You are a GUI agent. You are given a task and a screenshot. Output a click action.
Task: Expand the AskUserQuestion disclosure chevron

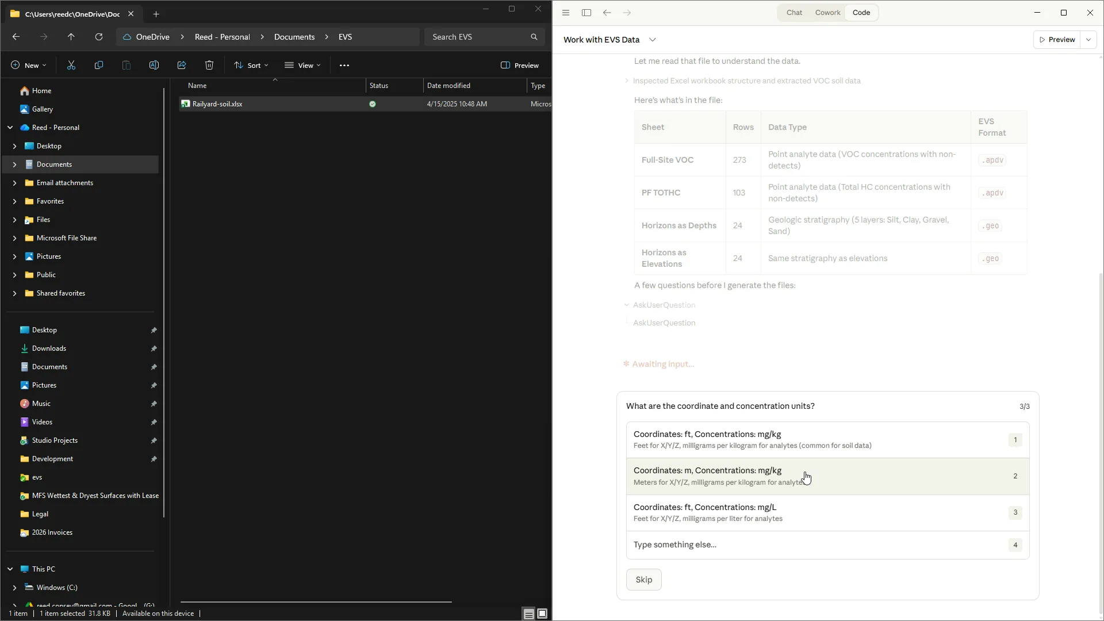(627, 305)
